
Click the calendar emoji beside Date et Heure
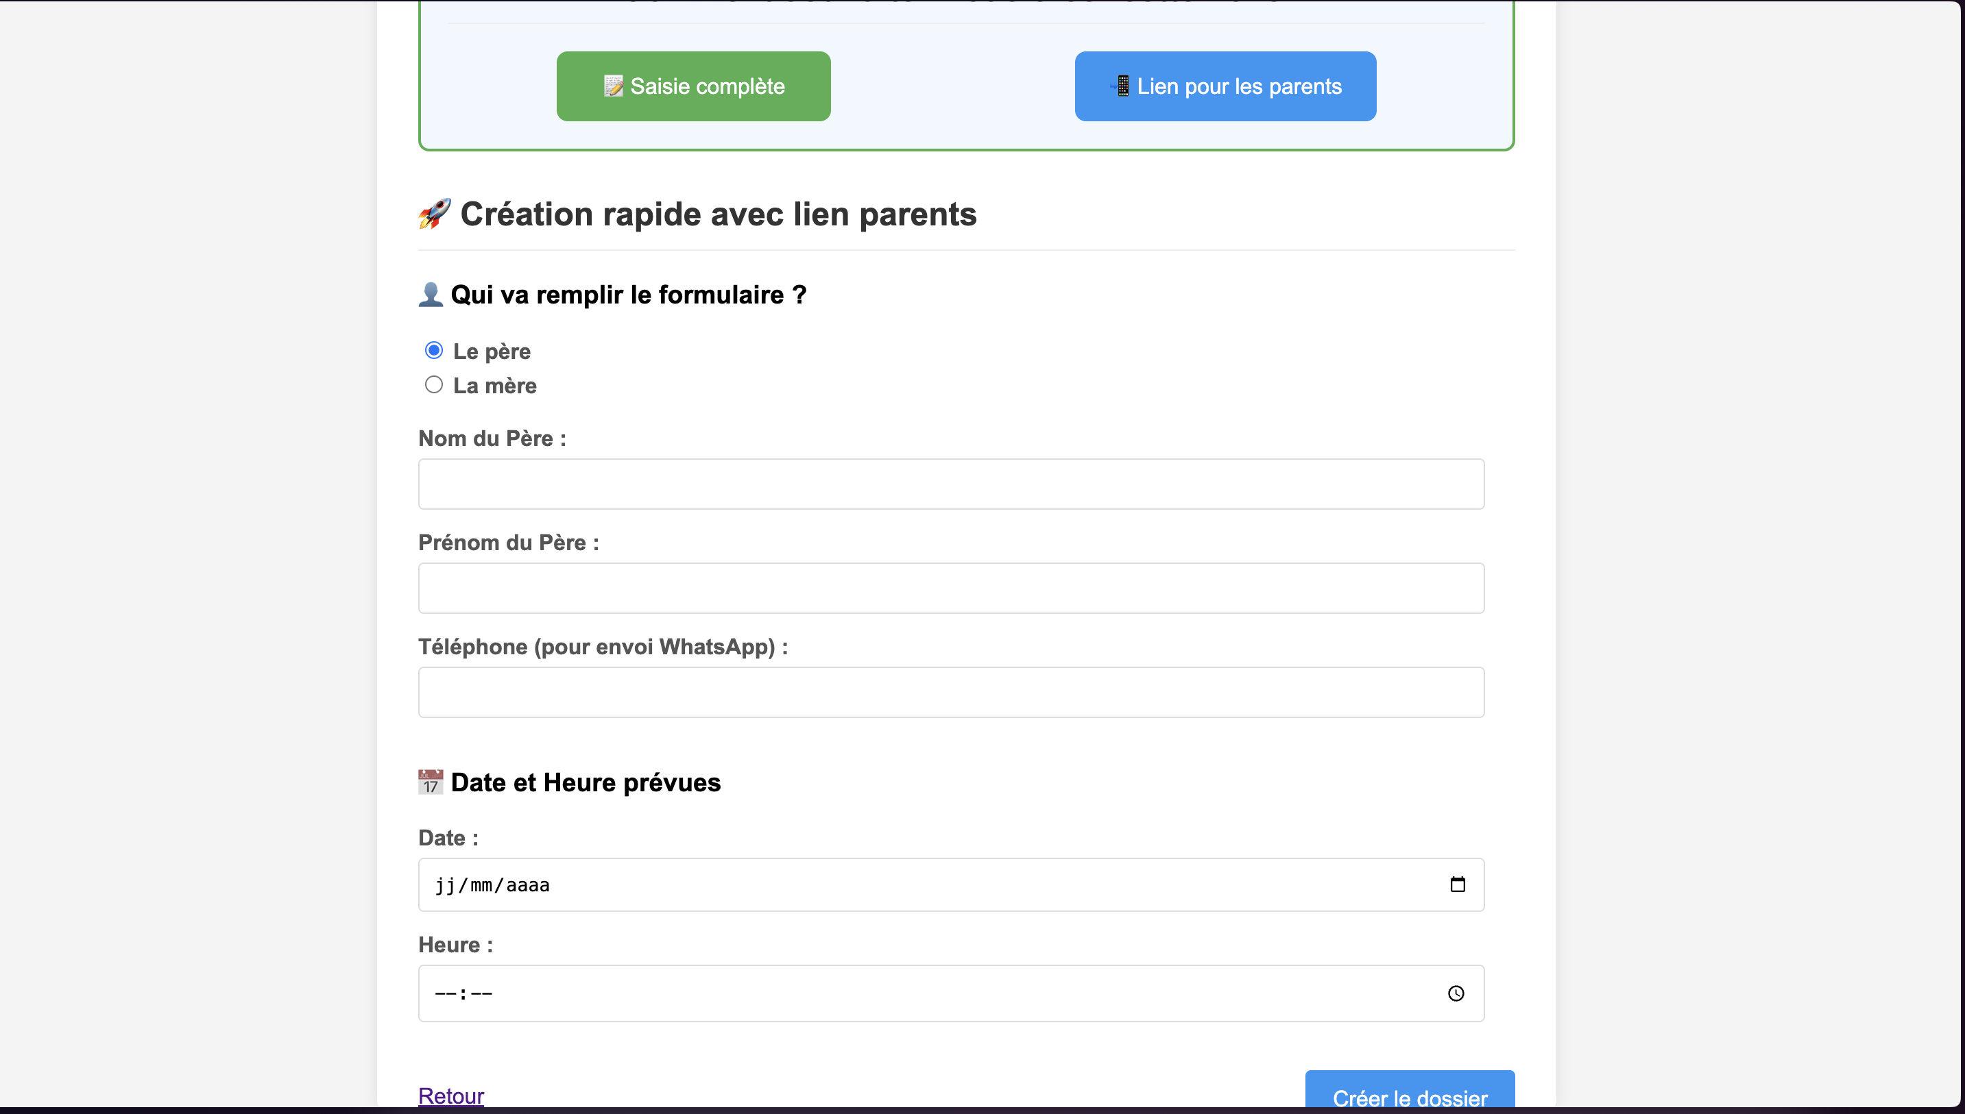tap(430, 782)
